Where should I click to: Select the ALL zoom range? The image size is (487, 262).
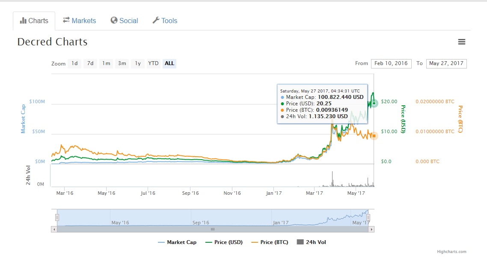(169, 63)
